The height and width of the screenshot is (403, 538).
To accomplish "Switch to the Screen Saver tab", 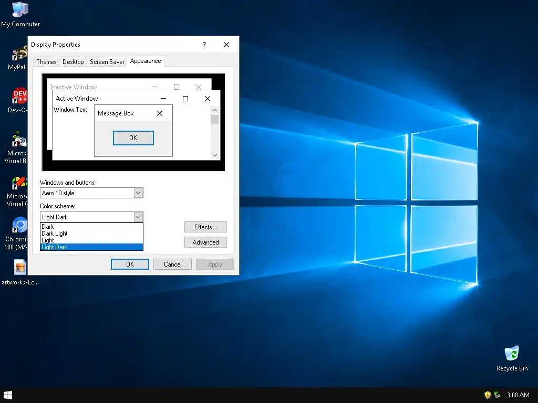I will (x=107, y=62).
